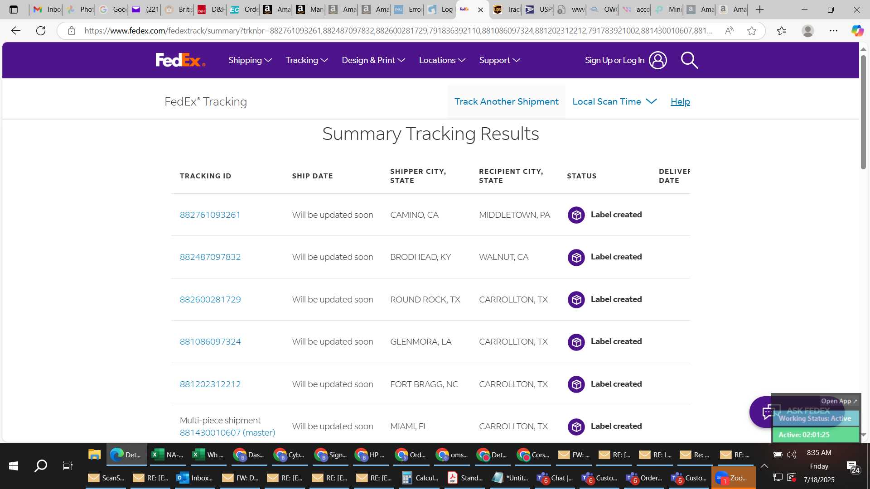Screen dimensions: 870x489
Task: Add this page to favorites star
Action: 752,31
